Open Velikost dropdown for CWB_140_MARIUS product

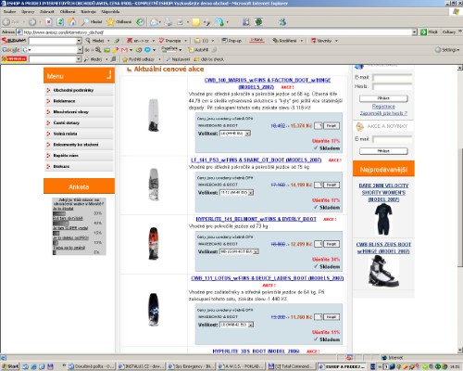point(235,134)
